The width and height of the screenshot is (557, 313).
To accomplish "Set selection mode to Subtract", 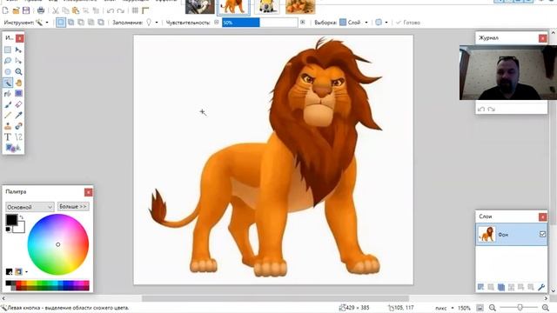I will [x=81, y=23].
